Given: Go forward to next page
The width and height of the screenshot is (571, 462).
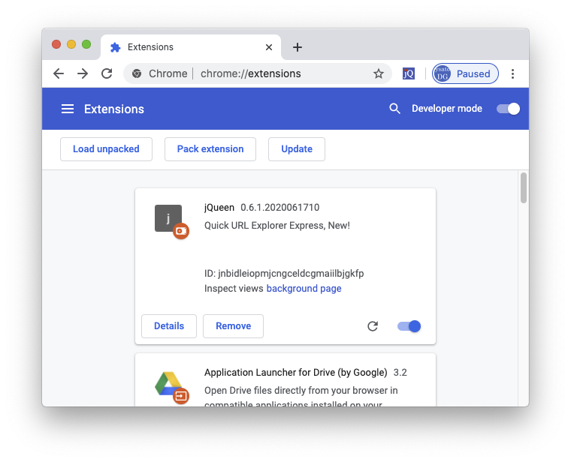Looking at the screenshot, I should click(x=83, y=73).
